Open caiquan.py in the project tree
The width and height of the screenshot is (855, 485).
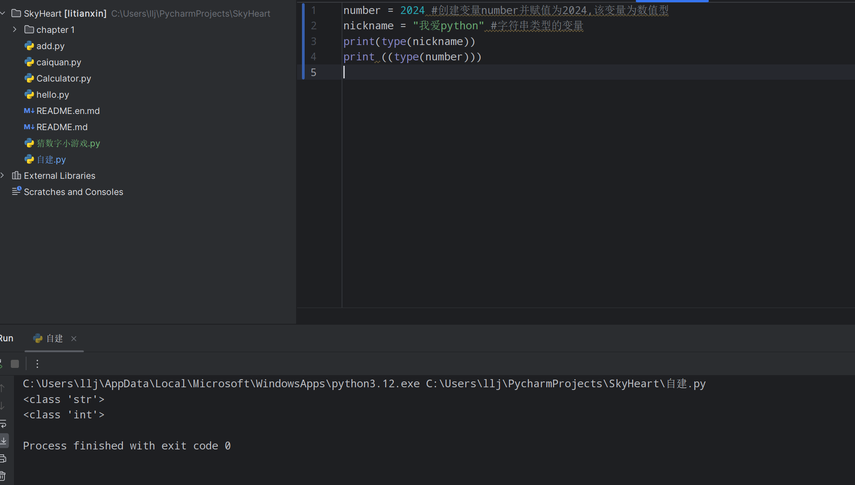(59, 62)
